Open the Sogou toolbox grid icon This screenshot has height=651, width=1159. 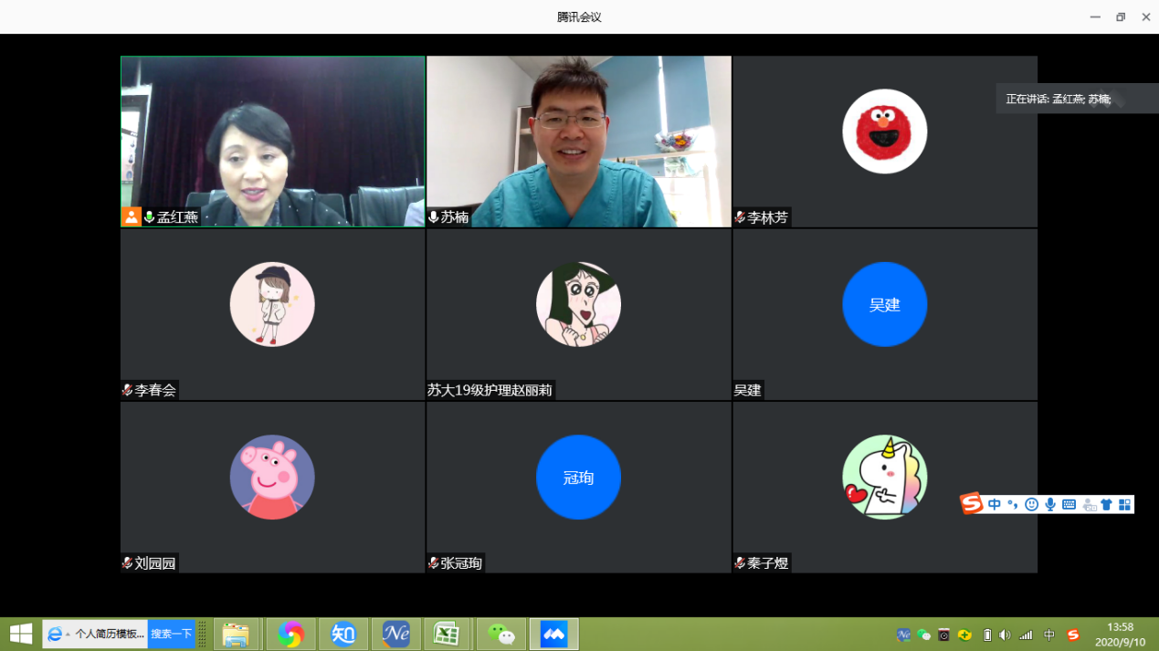point(1124,505)
